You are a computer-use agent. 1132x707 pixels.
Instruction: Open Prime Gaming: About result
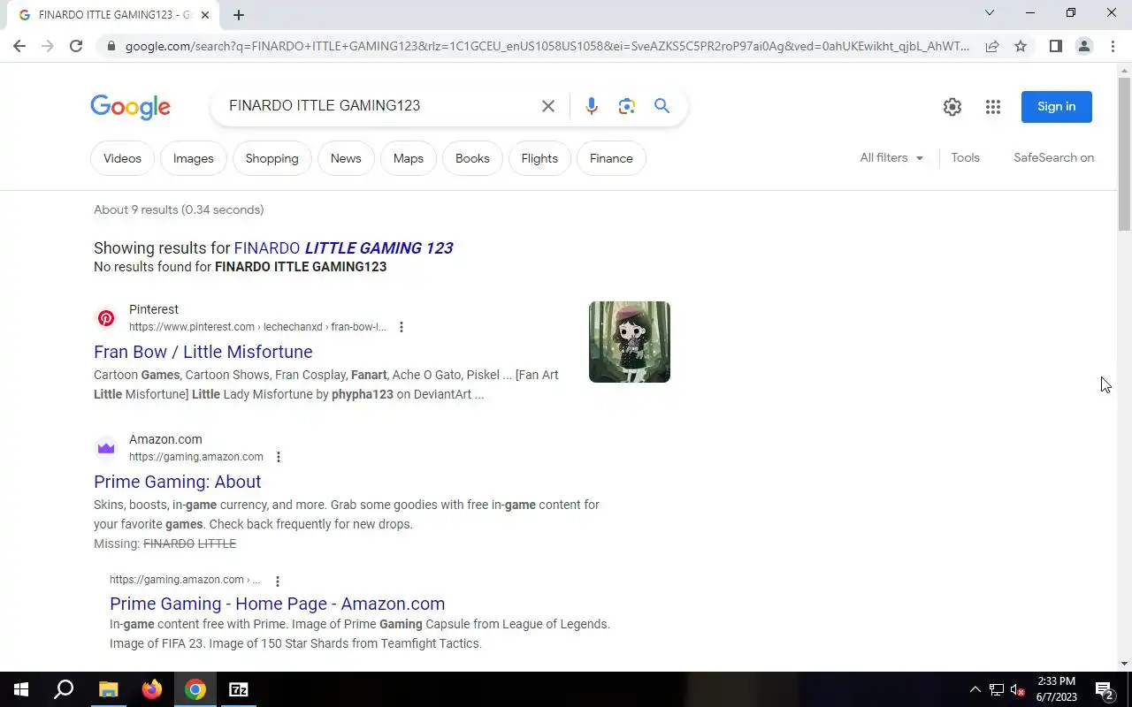177,482
